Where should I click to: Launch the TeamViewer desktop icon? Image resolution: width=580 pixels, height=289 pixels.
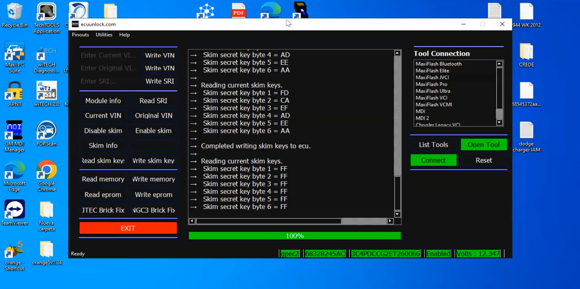(x=14, y=212)
